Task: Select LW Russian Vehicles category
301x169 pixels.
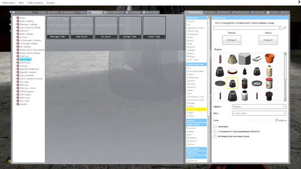Action: pyautogui.click(x=29, y=44)
